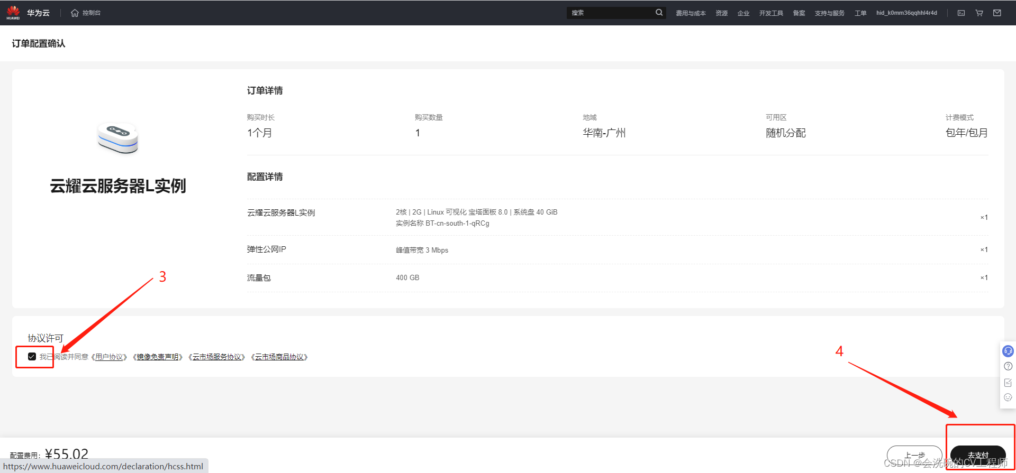Screen dimensions: 1016x473
Task: Click the 华为云 brand text
Action: tap(38, 13)
